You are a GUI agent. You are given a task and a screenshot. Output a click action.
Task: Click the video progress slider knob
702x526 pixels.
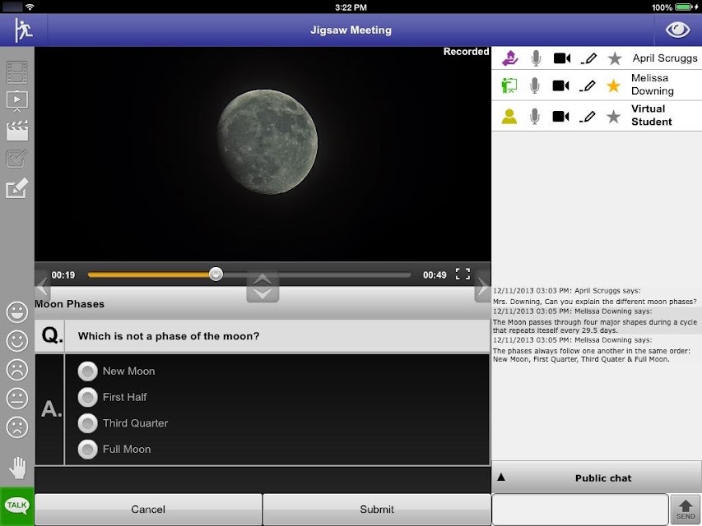click(x=216, y=275)
